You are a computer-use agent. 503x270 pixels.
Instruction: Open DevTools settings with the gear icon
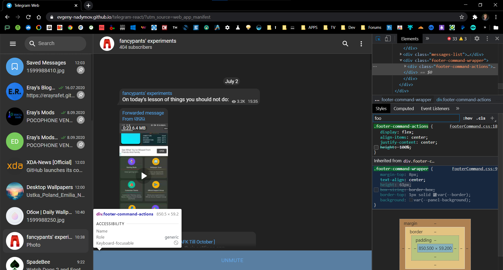coord(477,39)
